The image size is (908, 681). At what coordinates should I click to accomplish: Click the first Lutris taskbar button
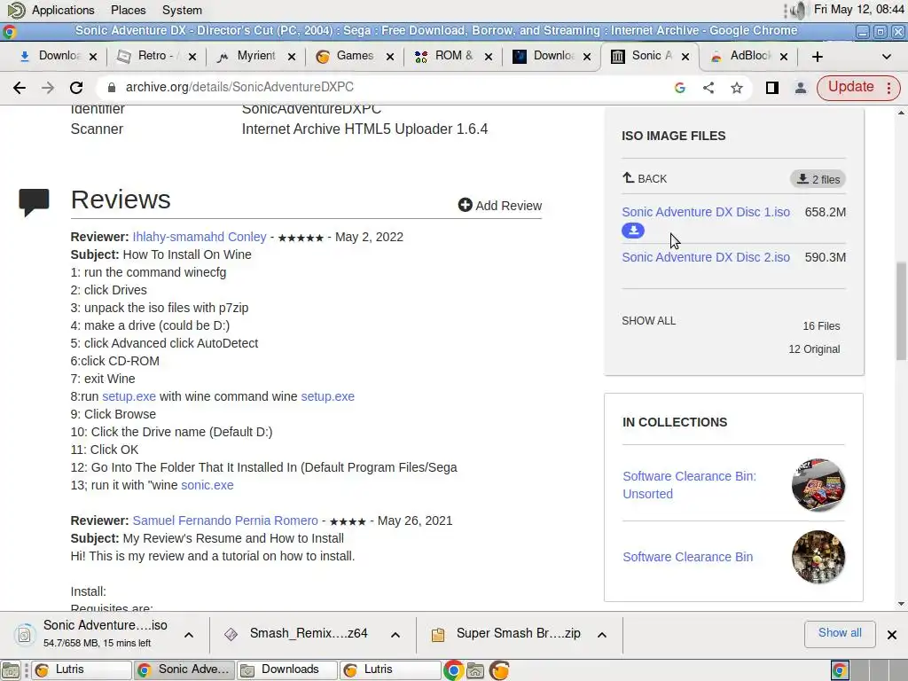81,670
